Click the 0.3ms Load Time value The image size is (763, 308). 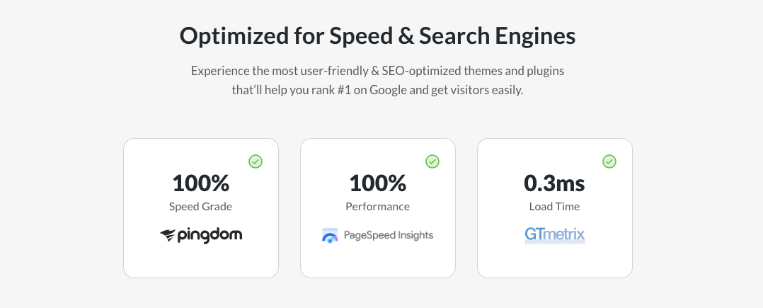(554, 183)
